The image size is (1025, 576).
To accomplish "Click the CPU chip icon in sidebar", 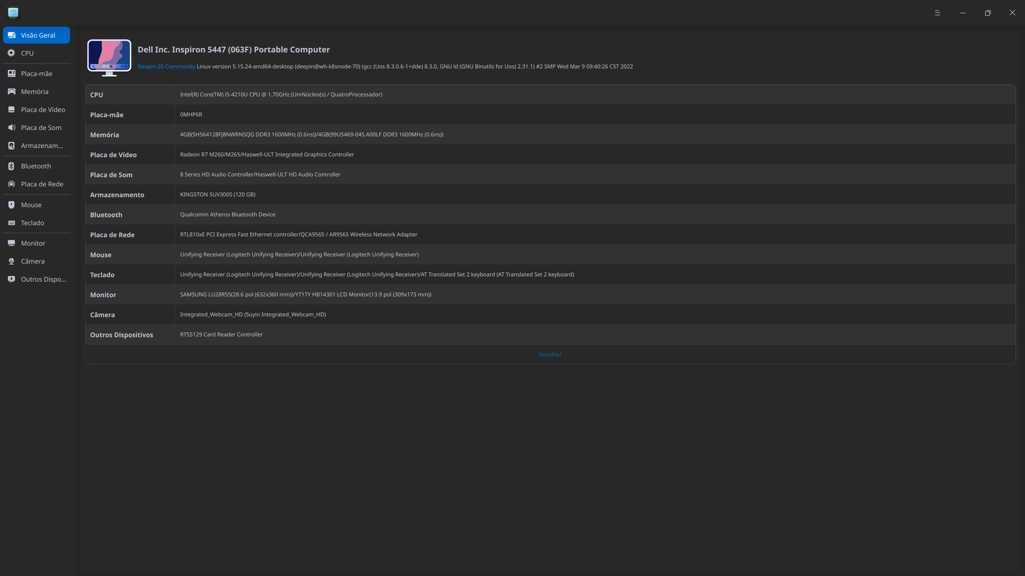I will pos(12,53).
